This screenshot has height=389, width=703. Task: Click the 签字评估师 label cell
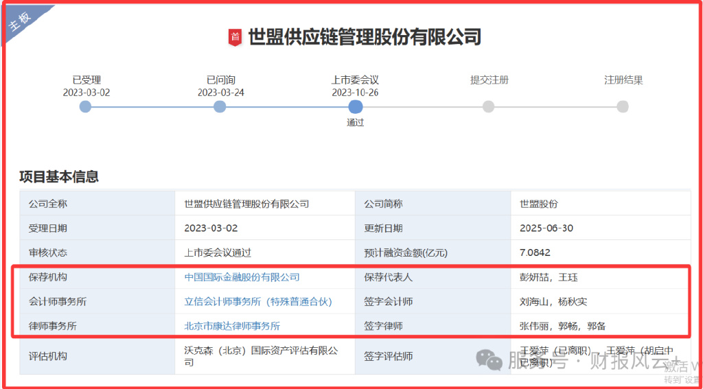(433, 356)
